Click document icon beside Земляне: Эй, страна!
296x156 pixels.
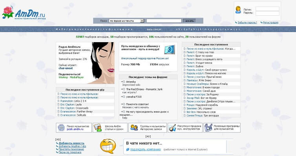(185, 108)
